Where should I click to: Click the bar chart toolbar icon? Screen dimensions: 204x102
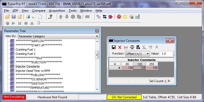[x=137, y=17]
